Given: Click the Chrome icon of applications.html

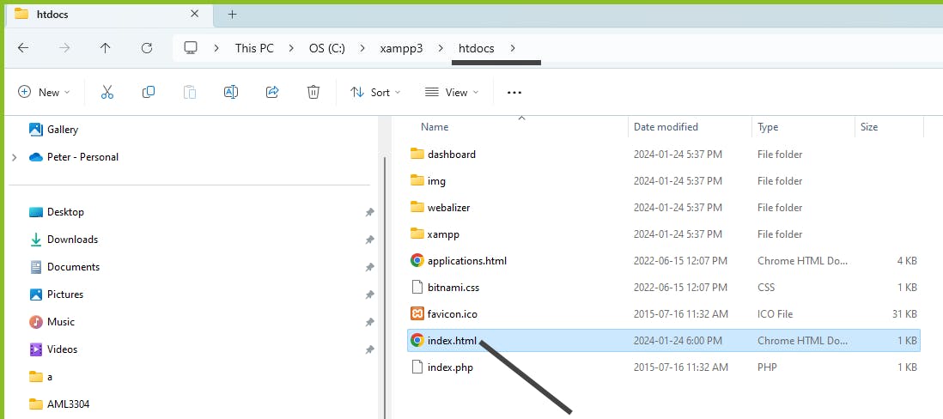Looking at the screenshot, I should pyautogui.click(x=417, y=261).
